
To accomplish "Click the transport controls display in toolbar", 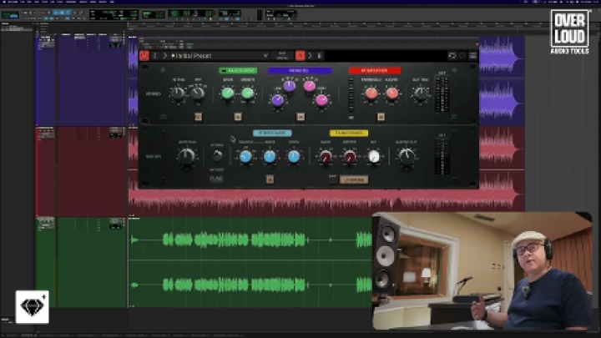I will 190,15.
